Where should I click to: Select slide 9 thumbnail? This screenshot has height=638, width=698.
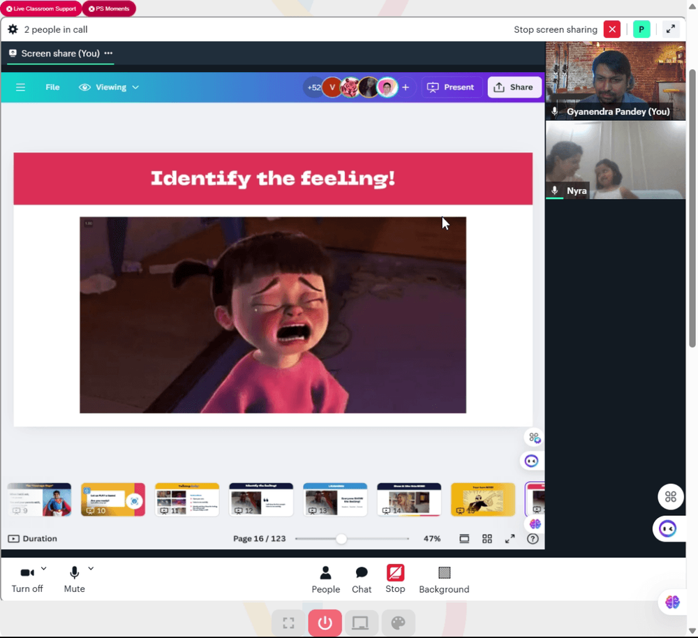point(39,500)
